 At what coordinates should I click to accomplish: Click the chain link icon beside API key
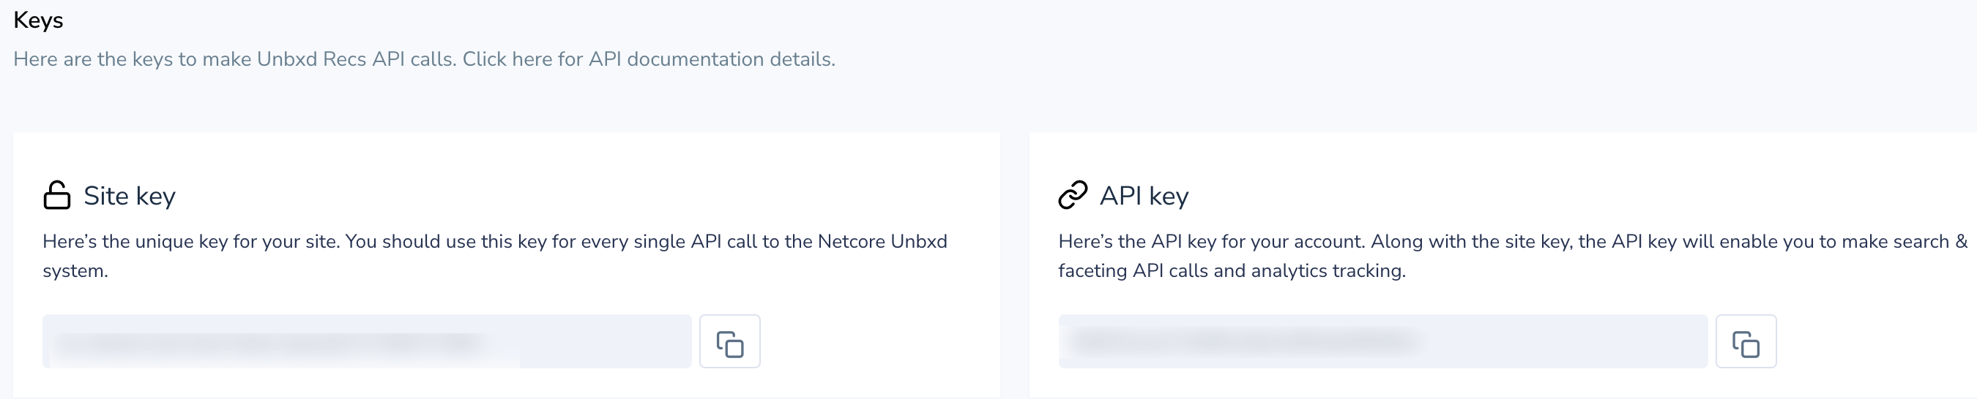pos(1072,195)
